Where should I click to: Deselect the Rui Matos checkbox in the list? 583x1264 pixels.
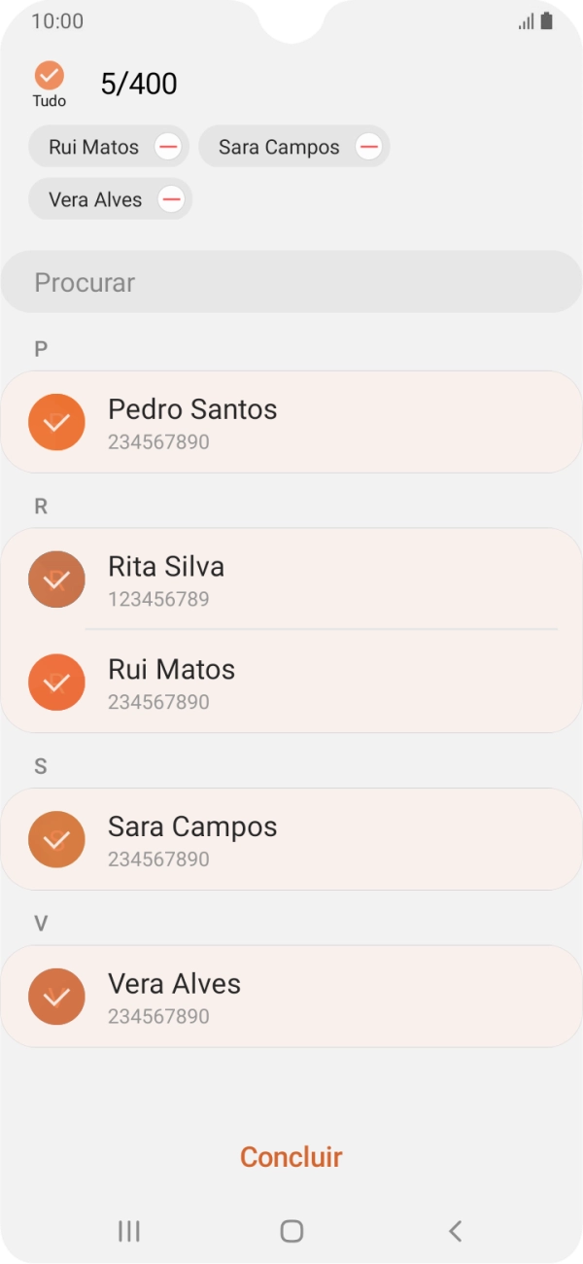tap(56, 682)
